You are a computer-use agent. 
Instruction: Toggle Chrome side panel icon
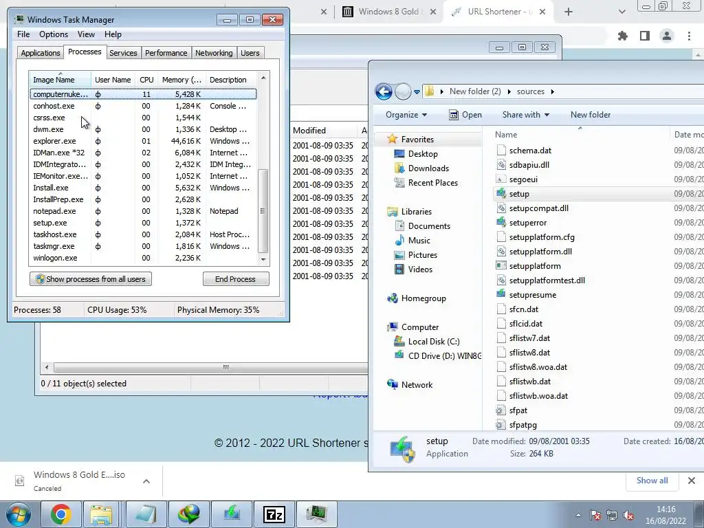(x=645, y=36)
